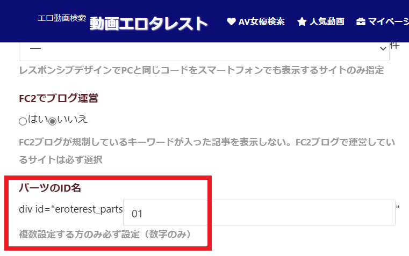Focus the parts ID field containing 01
409x256 pixels.
pos(259,213)
